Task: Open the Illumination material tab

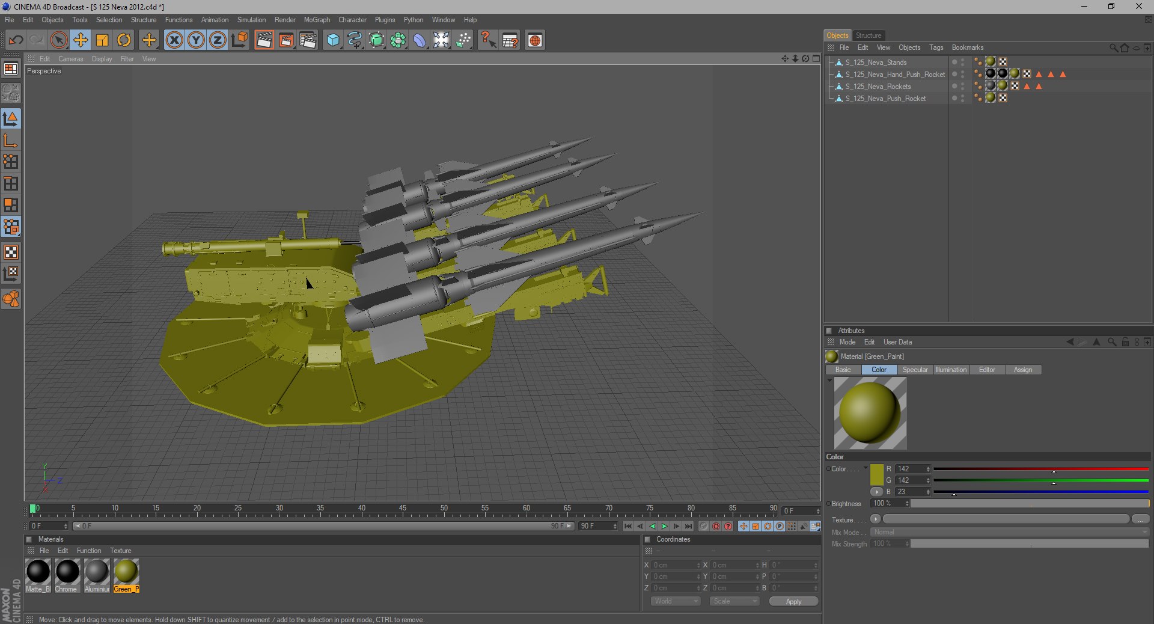Action: click(x=951, y=370)
